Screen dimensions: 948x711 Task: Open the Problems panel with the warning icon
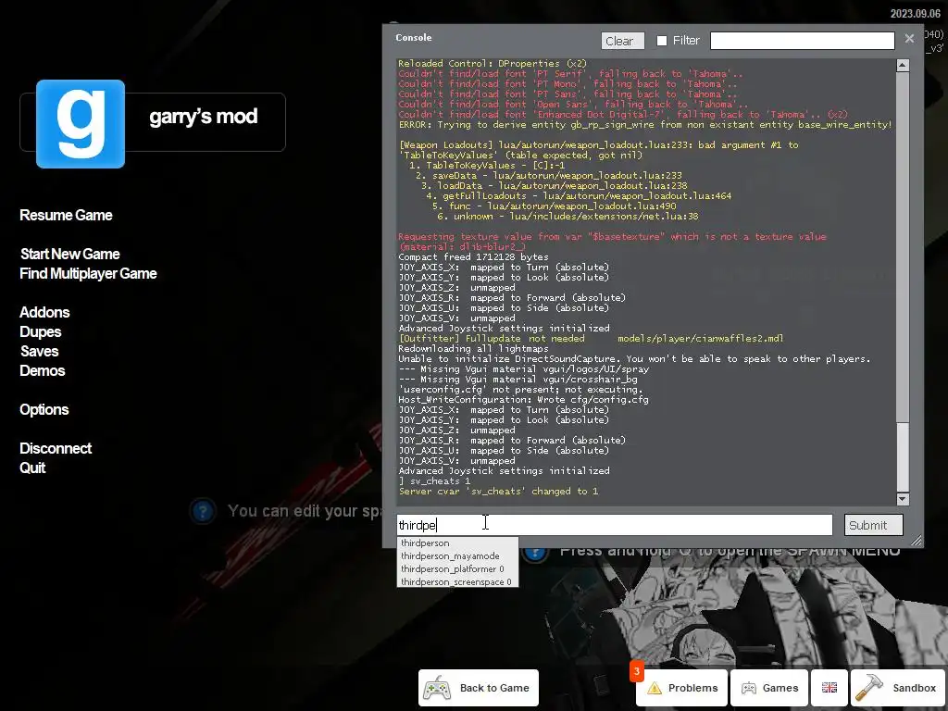click(x=682, y=688)
